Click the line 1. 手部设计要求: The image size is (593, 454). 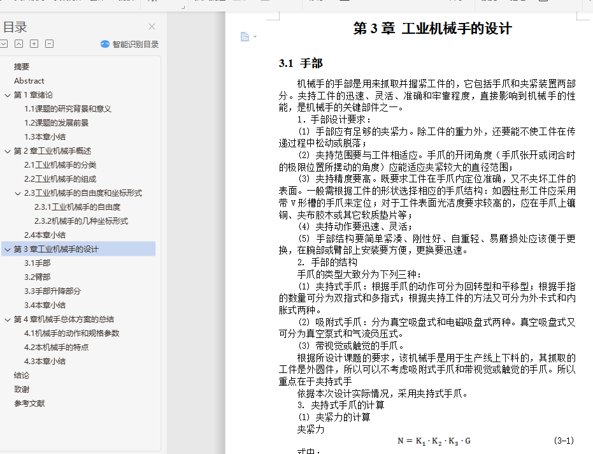coord(334,119)
